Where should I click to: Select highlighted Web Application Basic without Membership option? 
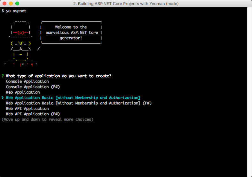(x=73, y=98)
